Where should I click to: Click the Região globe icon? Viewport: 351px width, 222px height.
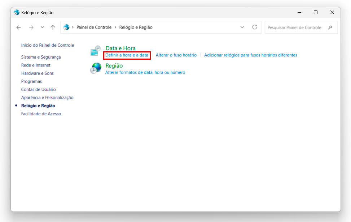pos(96,68)
